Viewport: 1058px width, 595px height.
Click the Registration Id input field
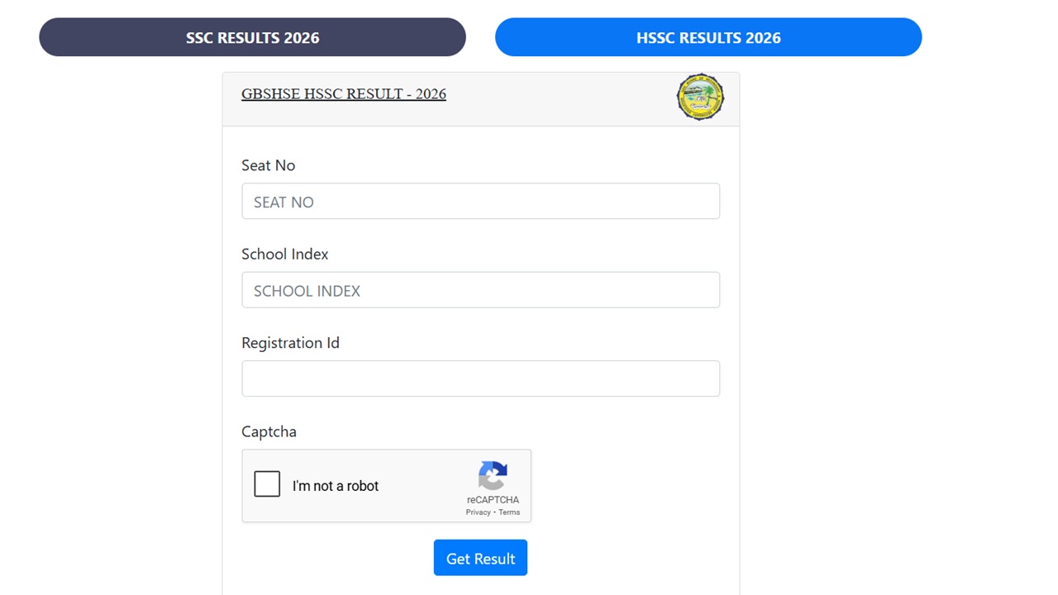coord(480,378)
